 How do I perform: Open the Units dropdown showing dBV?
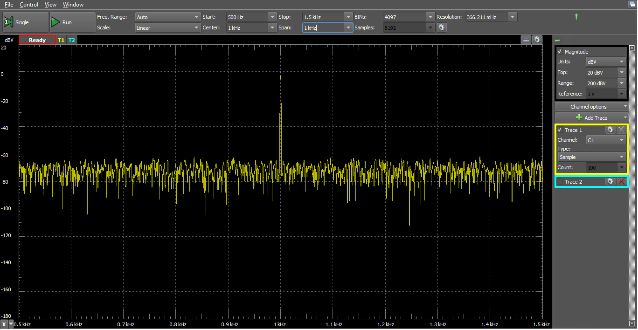tap(606, 62)
